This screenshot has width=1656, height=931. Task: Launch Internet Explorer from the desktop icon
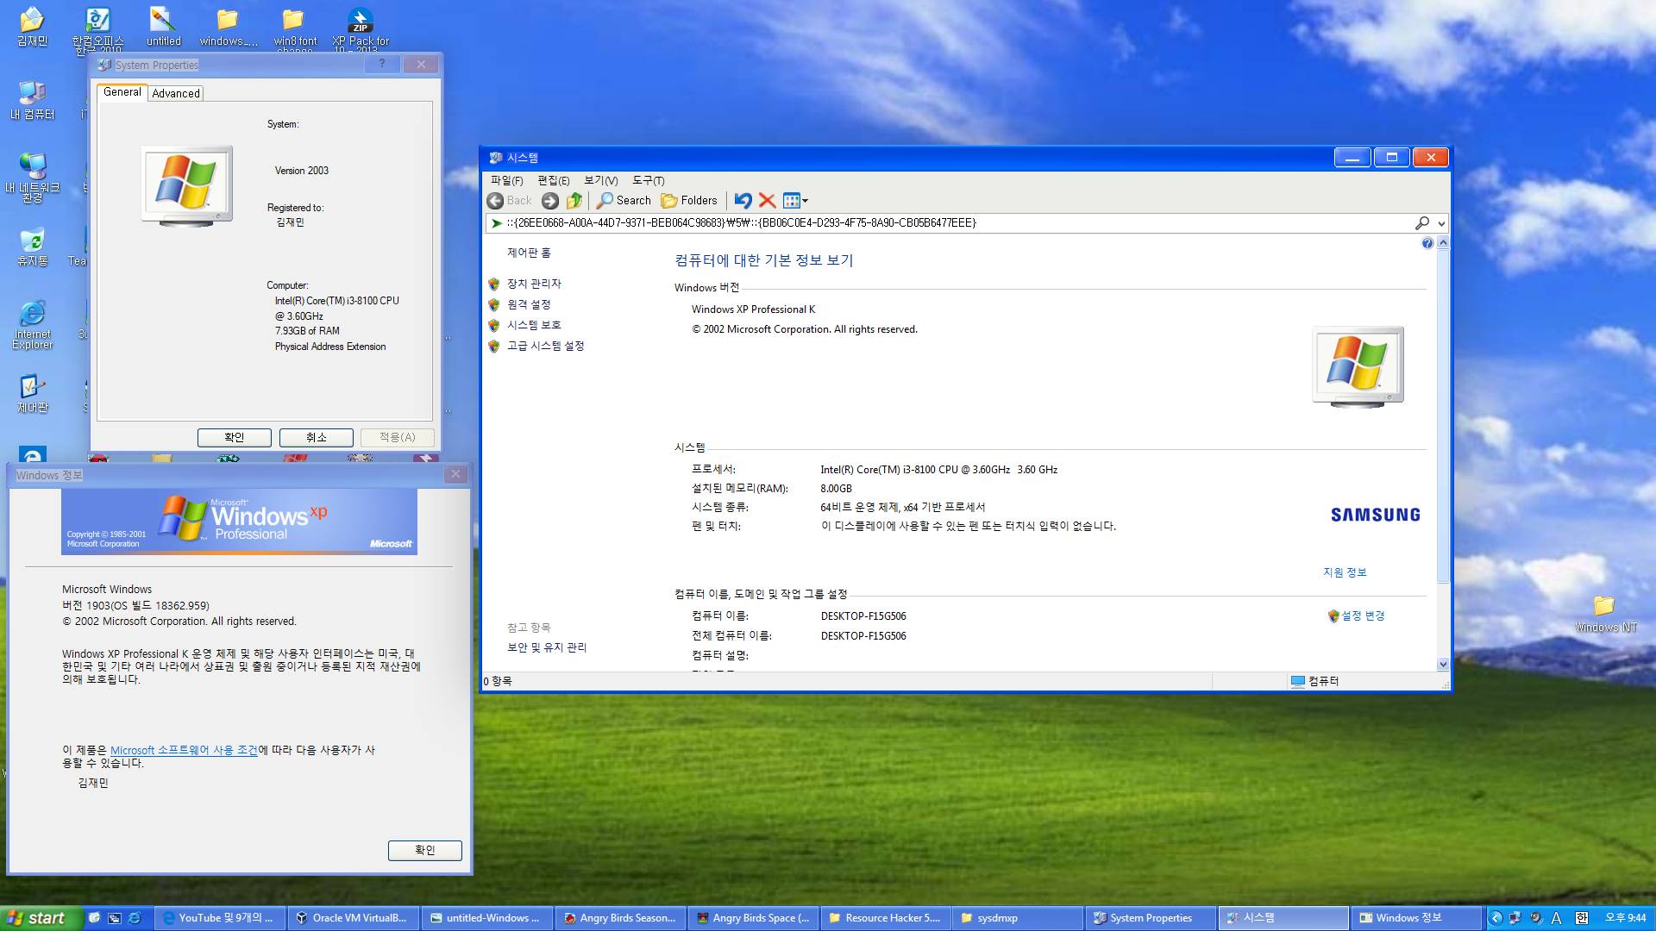(33, 324)
